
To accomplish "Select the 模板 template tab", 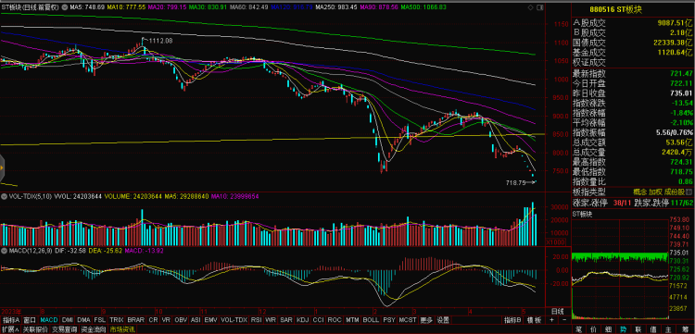I will [534, 320].
